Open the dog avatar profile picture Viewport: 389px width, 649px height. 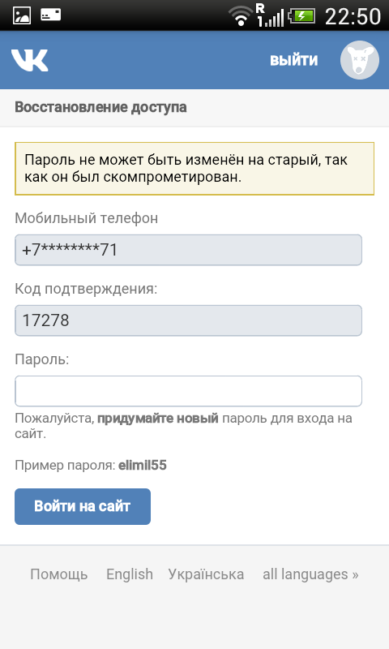pyautogui.click(x=360, y=60)
